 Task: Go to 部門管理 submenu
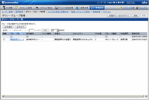coord(19,12)
